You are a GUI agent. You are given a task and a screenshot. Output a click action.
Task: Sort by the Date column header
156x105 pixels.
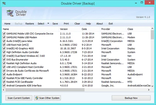point(90,29)
